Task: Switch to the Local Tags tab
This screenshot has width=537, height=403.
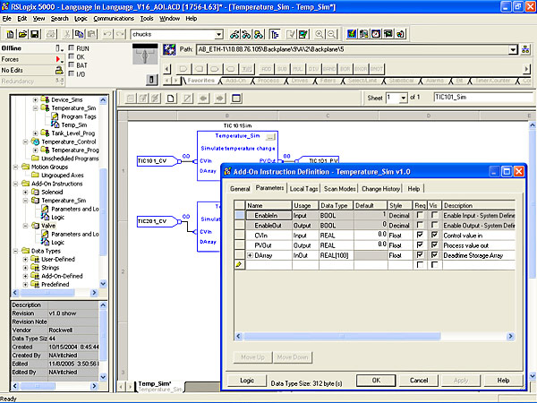Action: pos(303,189)
